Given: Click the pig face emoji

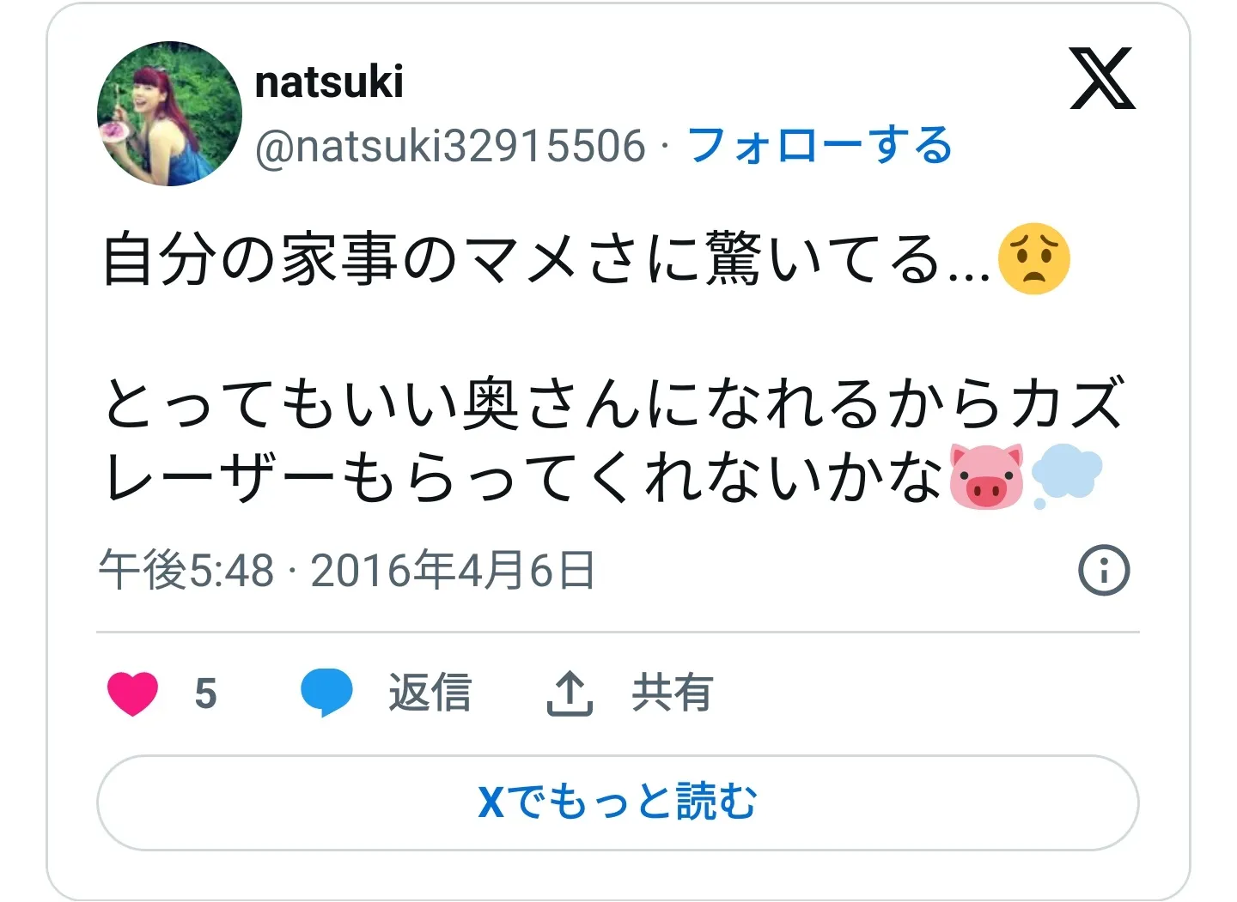Looking at the screenshot, I should tap(986, 477).
